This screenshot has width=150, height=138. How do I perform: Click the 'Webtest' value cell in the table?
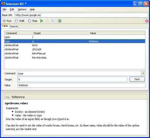point(93,41)
